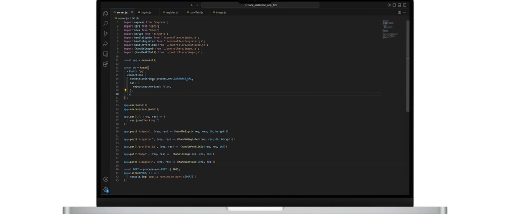Close the server.js tab
510x214 pixels.
coord(132,12)
